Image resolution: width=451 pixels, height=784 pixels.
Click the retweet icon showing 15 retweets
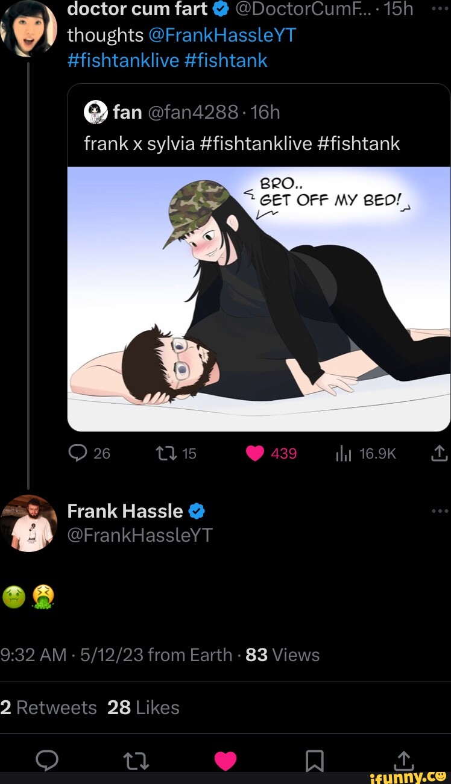(164, 453)
